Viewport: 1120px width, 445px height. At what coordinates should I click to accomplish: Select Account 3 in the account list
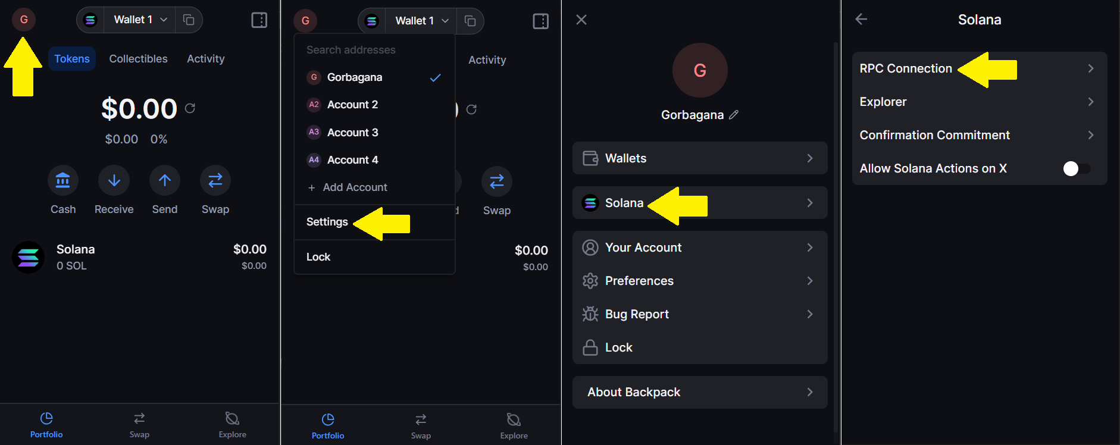point(374,132)
